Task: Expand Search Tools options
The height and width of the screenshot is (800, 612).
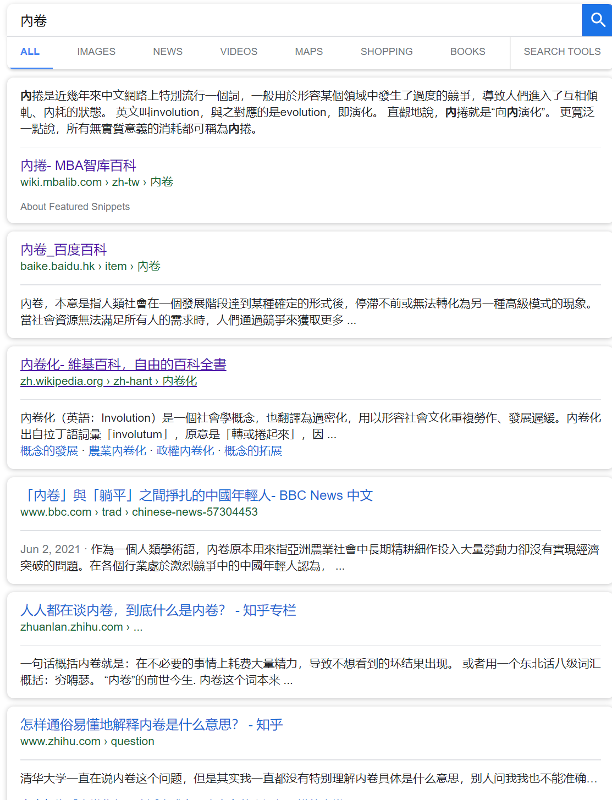Action: (561, 52)
